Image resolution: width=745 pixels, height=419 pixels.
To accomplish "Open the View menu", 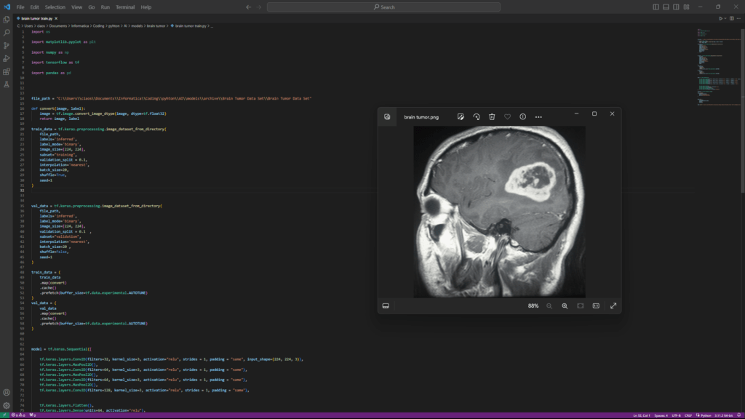I will [76, 7].
